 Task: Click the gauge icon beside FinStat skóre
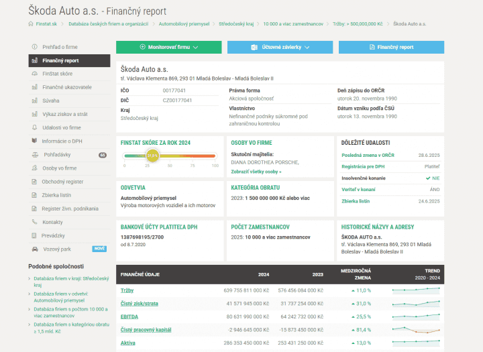click(x=34, y=74)
